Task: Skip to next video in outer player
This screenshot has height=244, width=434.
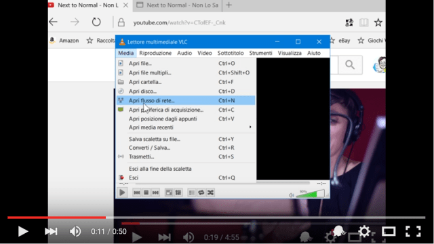Action: 51,231
